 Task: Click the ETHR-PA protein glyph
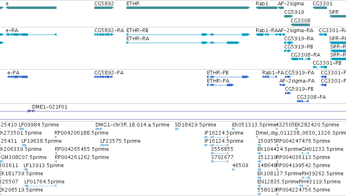click(x=220, y=85)
